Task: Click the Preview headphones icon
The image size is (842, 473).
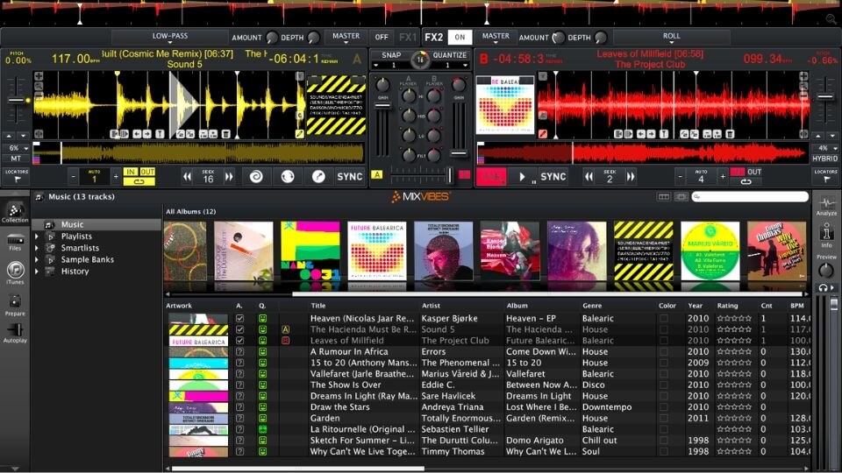Action: [x=823, y=288]
